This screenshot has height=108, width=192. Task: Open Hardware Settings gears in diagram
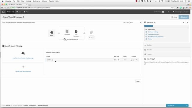click(x=65, y=39)
